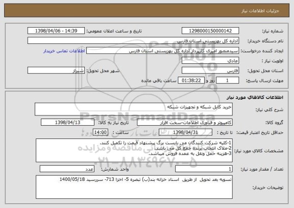Click the label حداقل تاریخ اعتبار قیمت
The image size is (294, 208).
pyautogui.click(x=260, y=132)
